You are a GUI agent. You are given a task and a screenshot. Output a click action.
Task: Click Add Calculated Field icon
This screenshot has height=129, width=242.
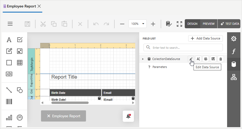pos(213,59)
